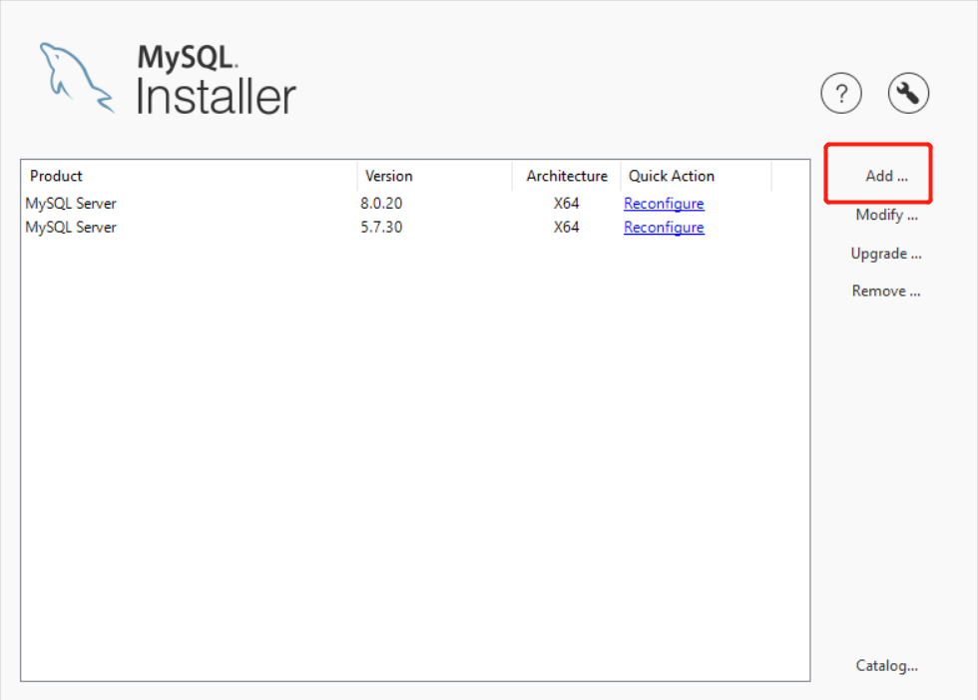This screenshot has height=700, width=978.
Task: Sort by the Product column header
Action: point(189,176)
